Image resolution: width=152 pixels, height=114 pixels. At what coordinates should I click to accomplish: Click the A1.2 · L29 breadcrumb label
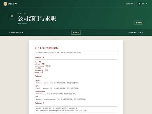[x=21, y=14]
